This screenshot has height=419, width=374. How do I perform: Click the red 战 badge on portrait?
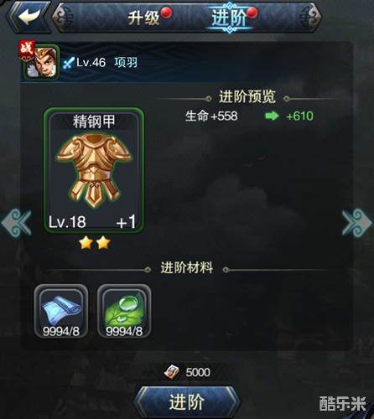27,50
